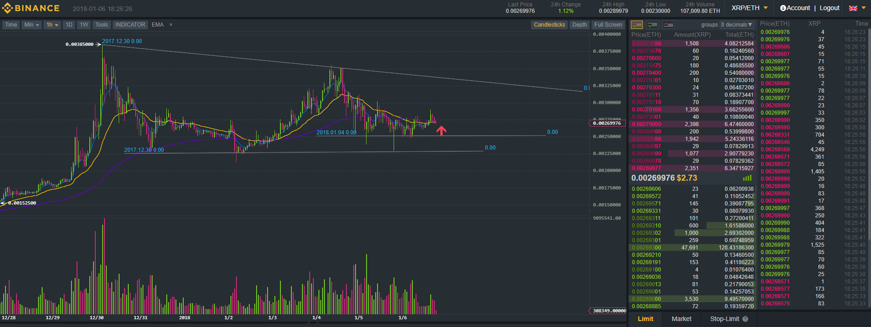Switch to Candlesticks chart
This screenshot has height=327, width=871.
point(549,25)
